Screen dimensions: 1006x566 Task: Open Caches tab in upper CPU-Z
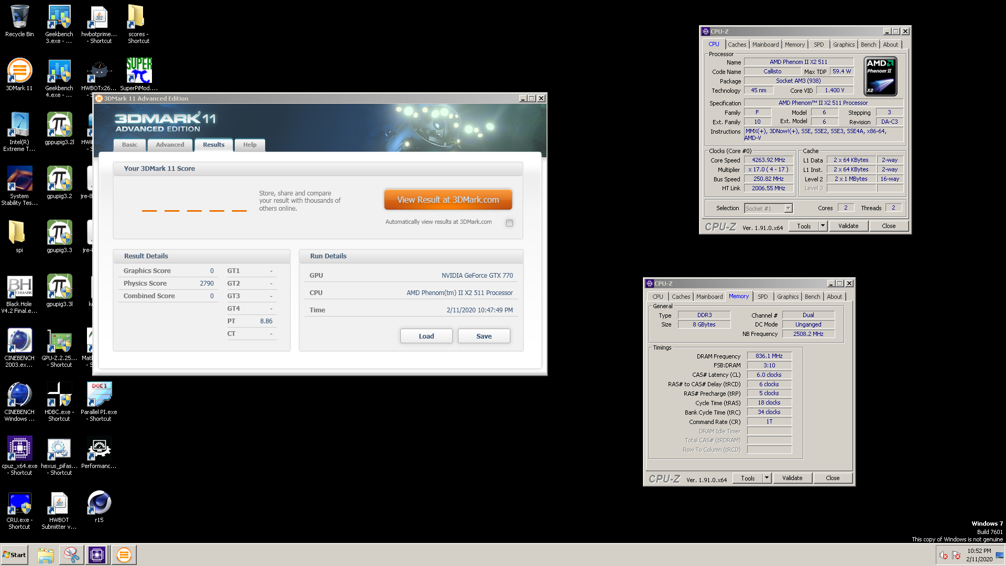point(737,45)
